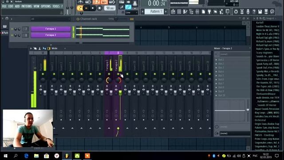Click the Гитара 1 channel button

coord(51,29)
